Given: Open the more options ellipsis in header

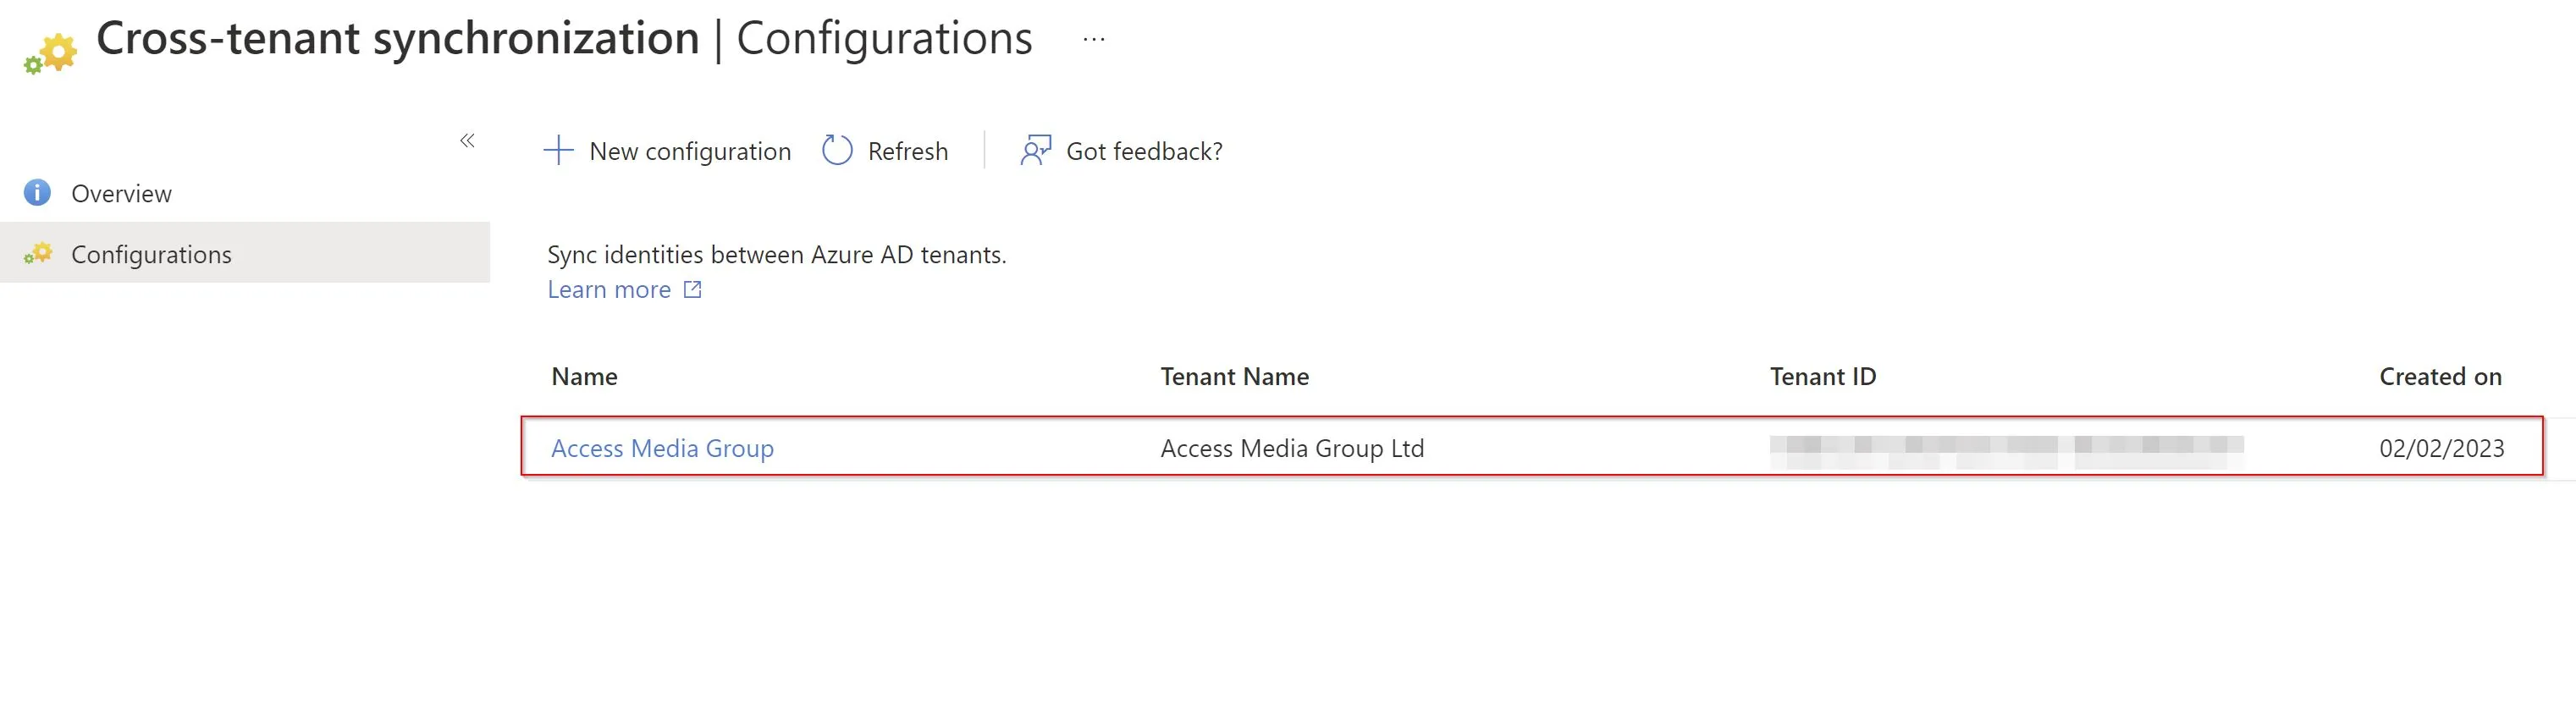Looking at the screenshot, I should (x=1094, y=39).
